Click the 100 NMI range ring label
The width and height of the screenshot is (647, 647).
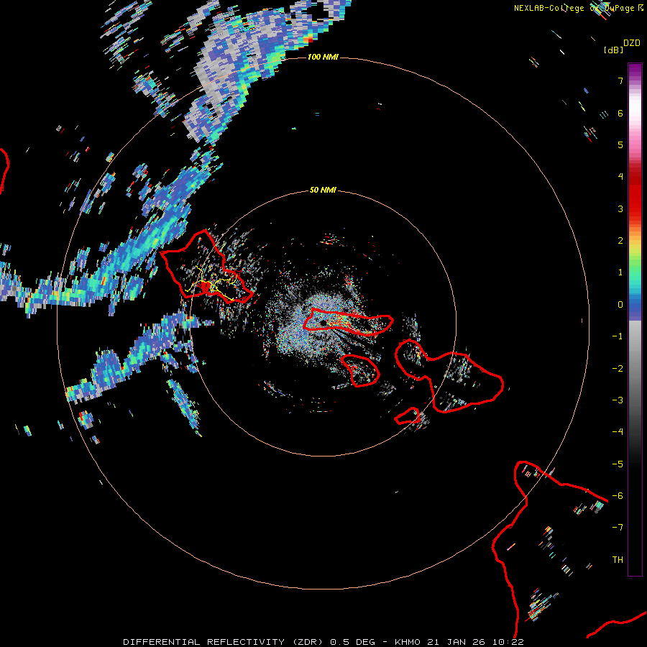coord(323,57)
